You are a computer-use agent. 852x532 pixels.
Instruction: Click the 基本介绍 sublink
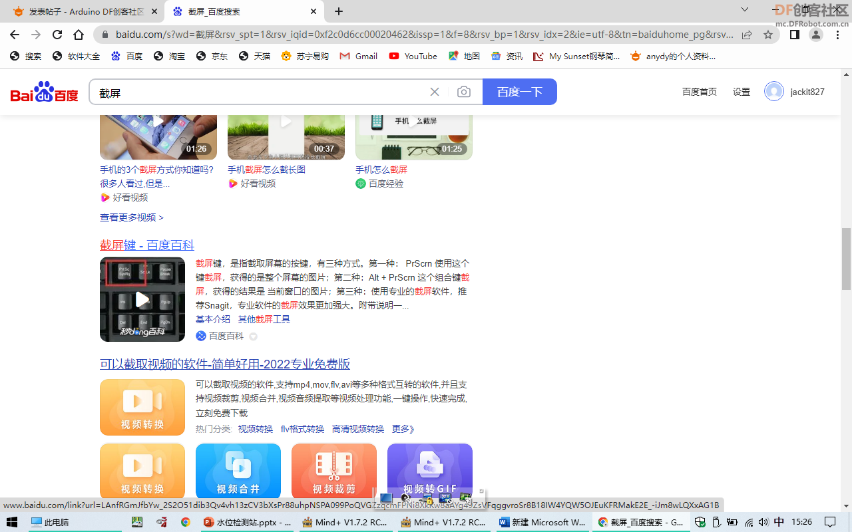(x=213, y=319)
